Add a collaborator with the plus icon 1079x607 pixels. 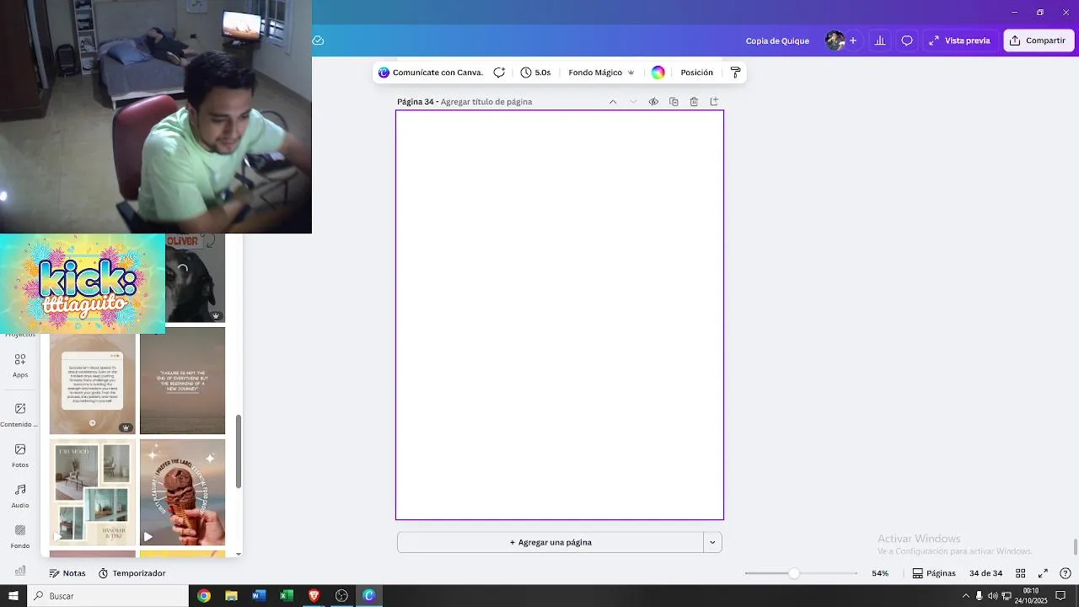pyautogui.click(x=853, y=40)
